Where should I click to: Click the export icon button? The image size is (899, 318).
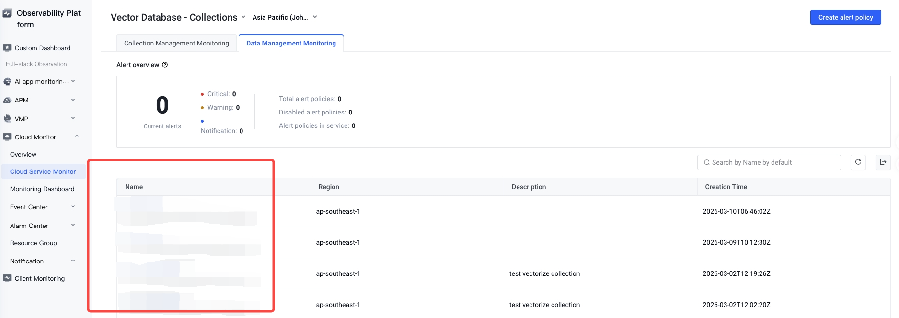click(x=883, y=162)
